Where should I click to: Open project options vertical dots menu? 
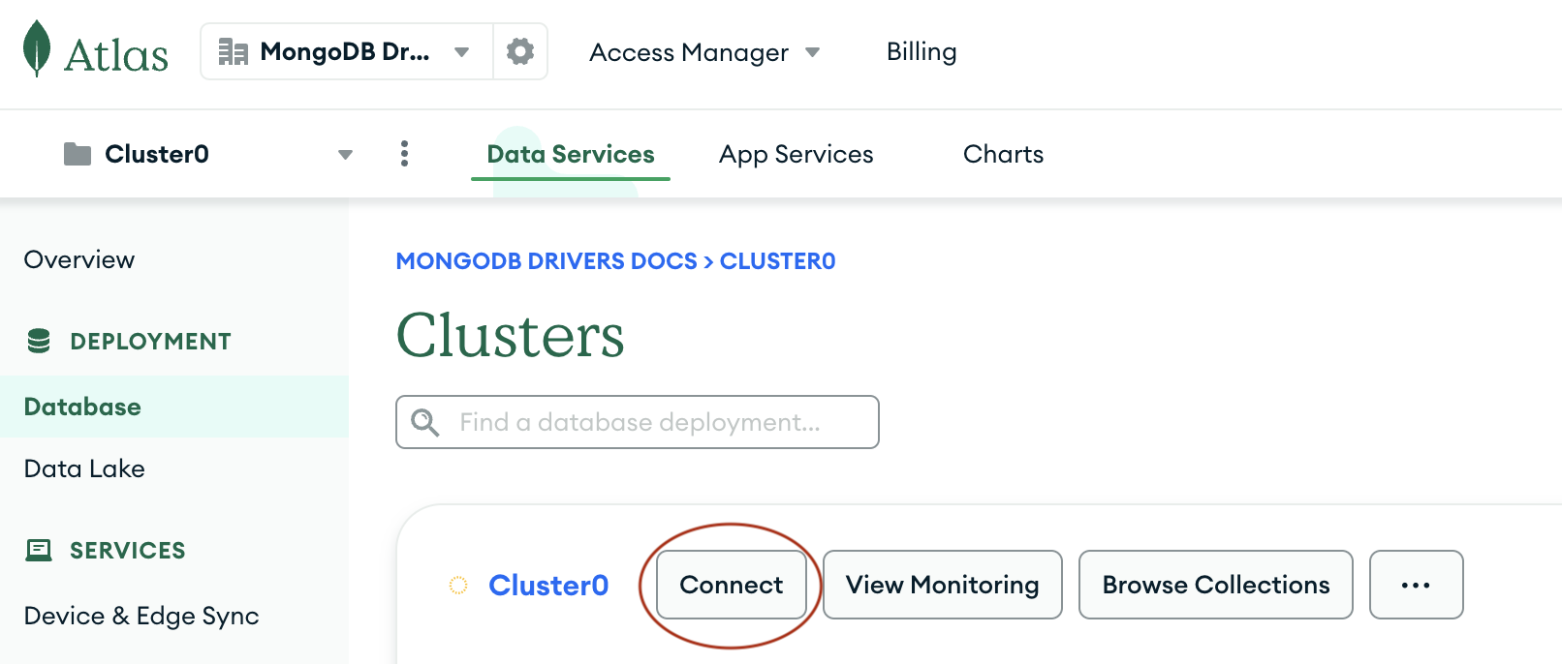click(x=404, y=154)
